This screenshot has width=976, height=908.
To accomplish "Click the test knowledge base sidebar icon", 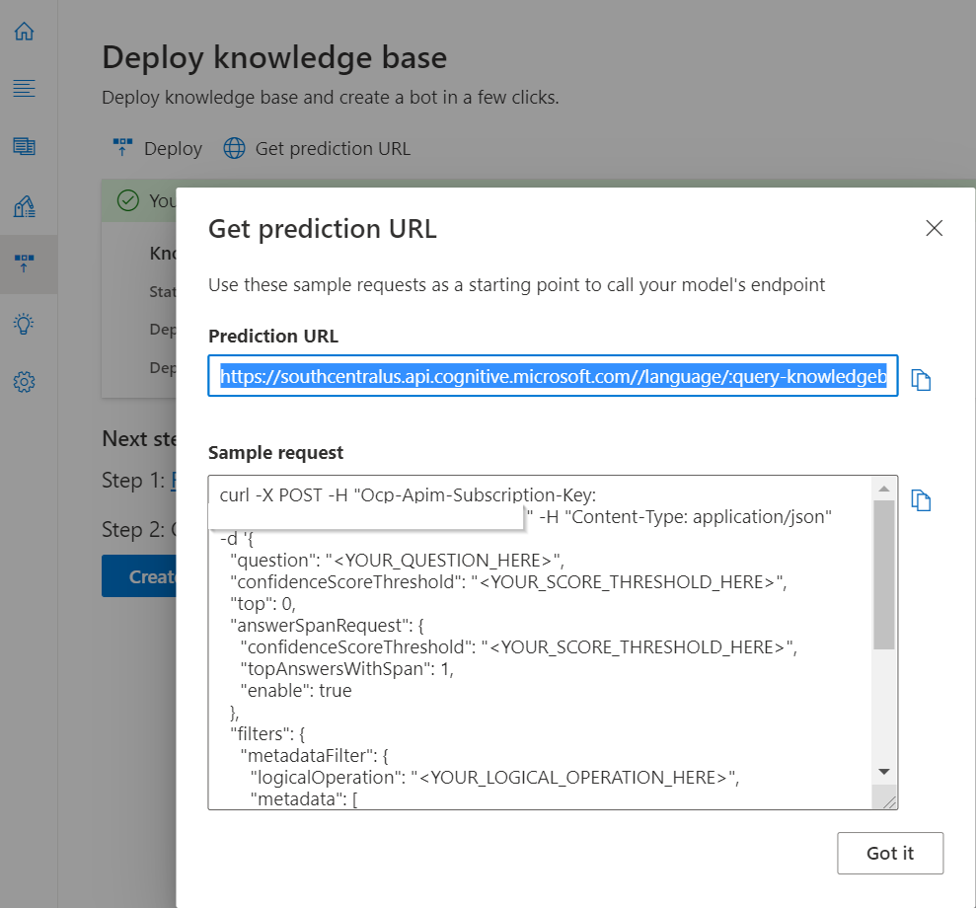I will (x=24, y=206).
